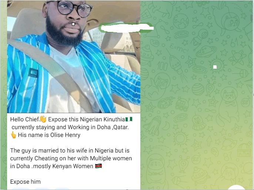The width and height of the screenshot is (254, 190).
Task: Click the text 'Doha ,Qatar.' in the message
Action: coord(113,127)
